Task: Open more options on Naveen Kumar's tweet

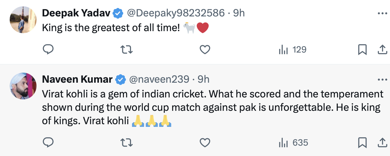Action: pos(382,80)
